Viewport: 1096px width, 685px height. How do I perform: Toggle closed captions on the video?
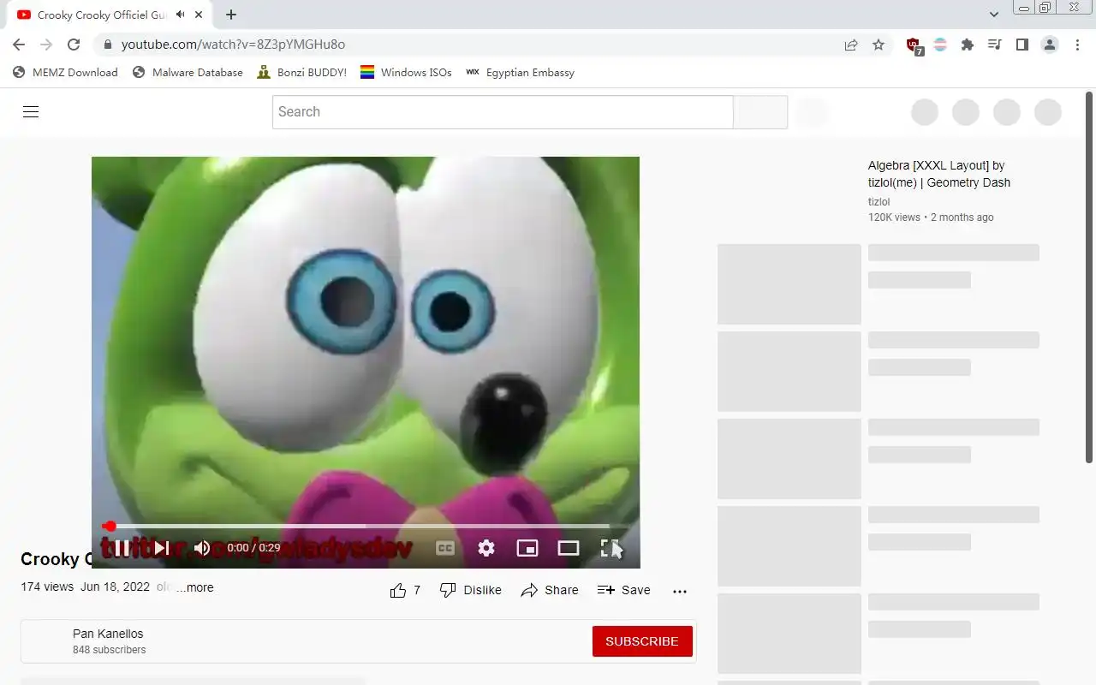445,548
